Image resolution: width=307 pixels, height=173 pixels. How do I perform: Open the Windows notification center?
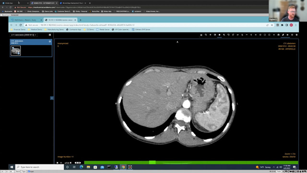point(295,167)
